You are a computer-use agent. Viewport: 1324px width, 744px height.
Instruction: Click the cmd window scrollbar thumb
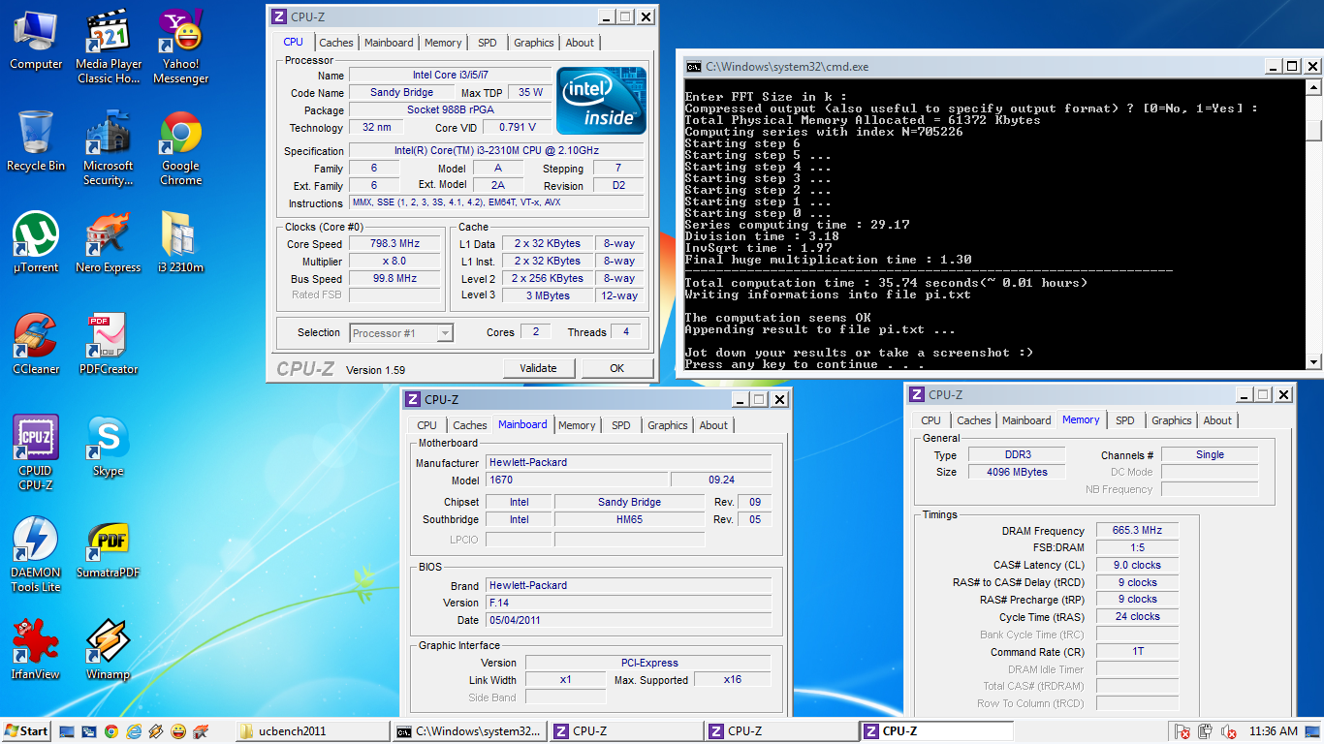click(1313, 131)
